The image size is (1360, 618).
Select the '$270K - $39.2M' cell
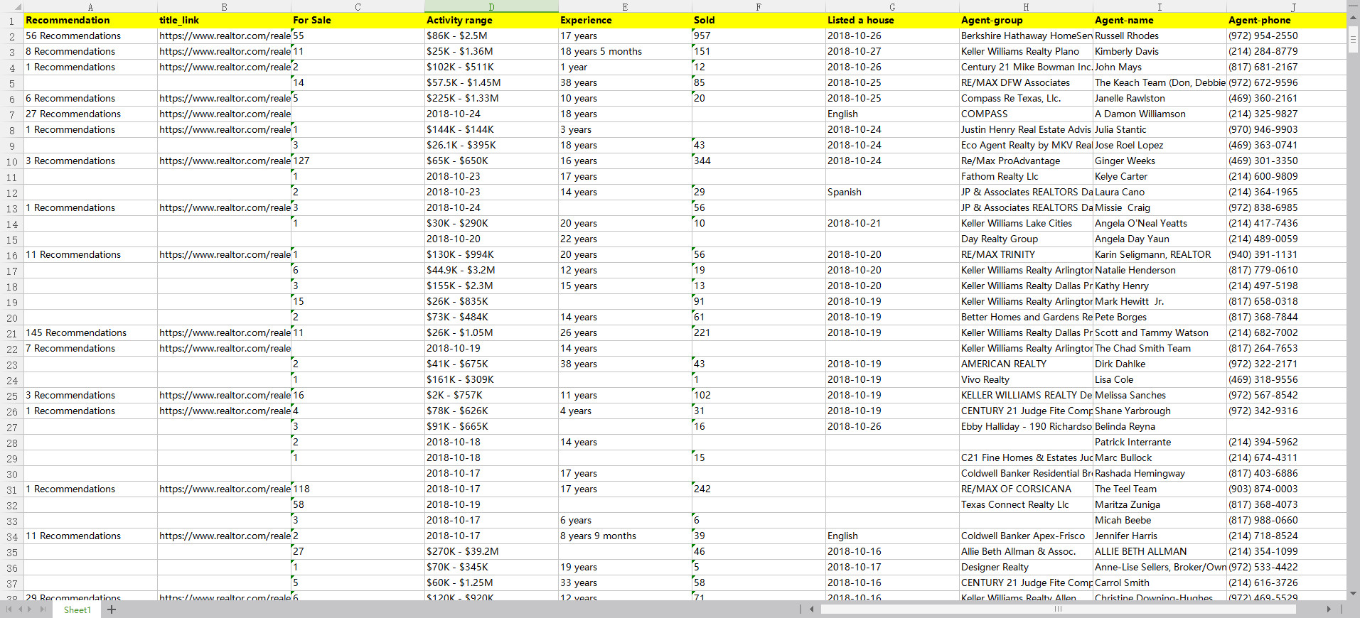[x=491, y=552]
